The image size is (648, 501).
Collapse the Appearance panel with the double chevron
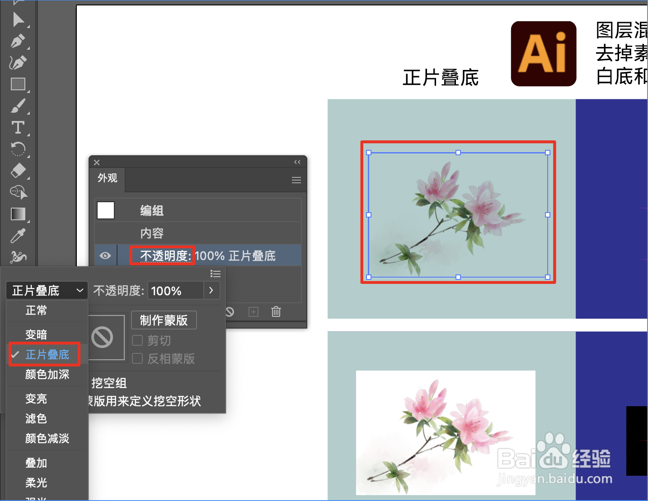click(x=297, y=162)
